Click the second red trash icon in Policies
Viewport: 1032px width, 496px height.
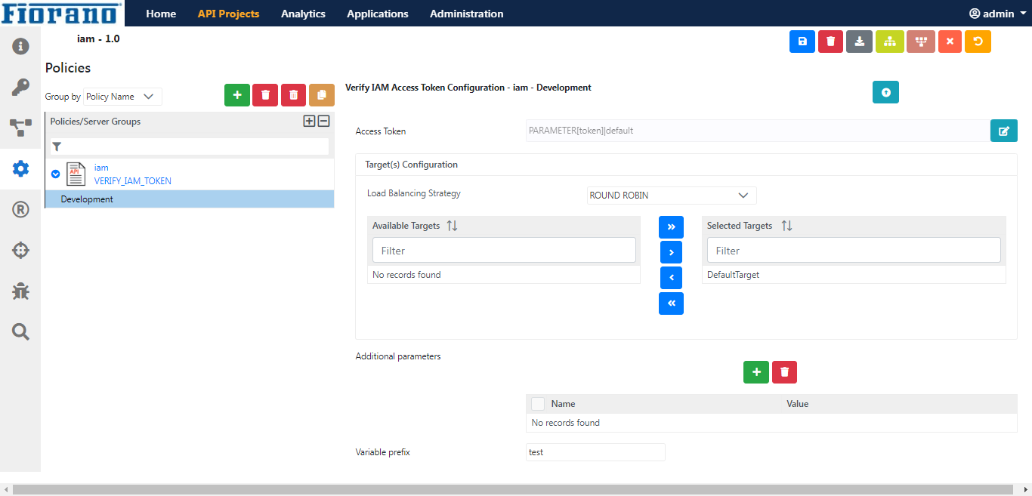click(x=294, y=95)
